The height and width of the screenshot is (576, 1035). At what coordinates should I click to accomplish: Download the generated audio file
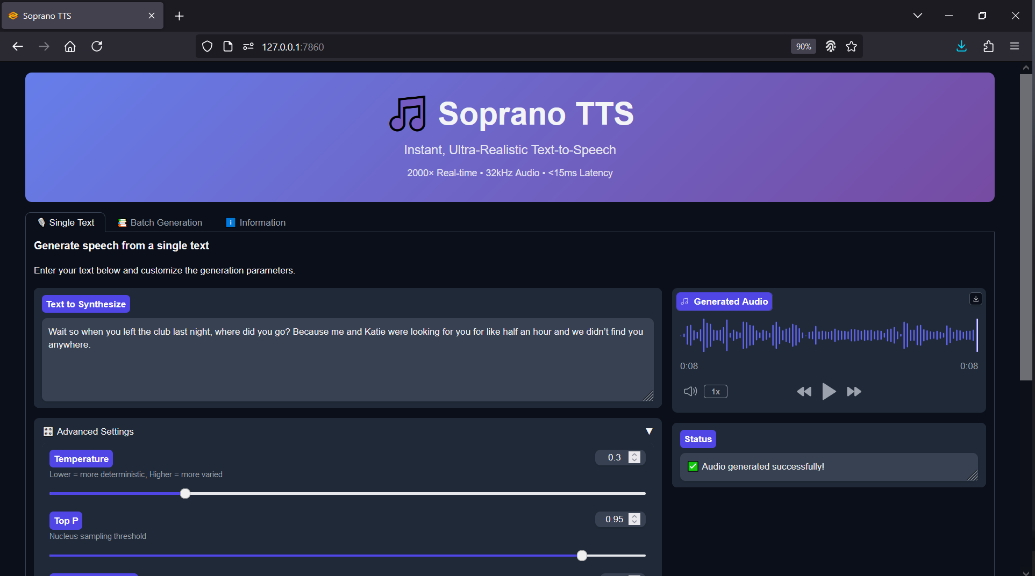click(975, 299)
